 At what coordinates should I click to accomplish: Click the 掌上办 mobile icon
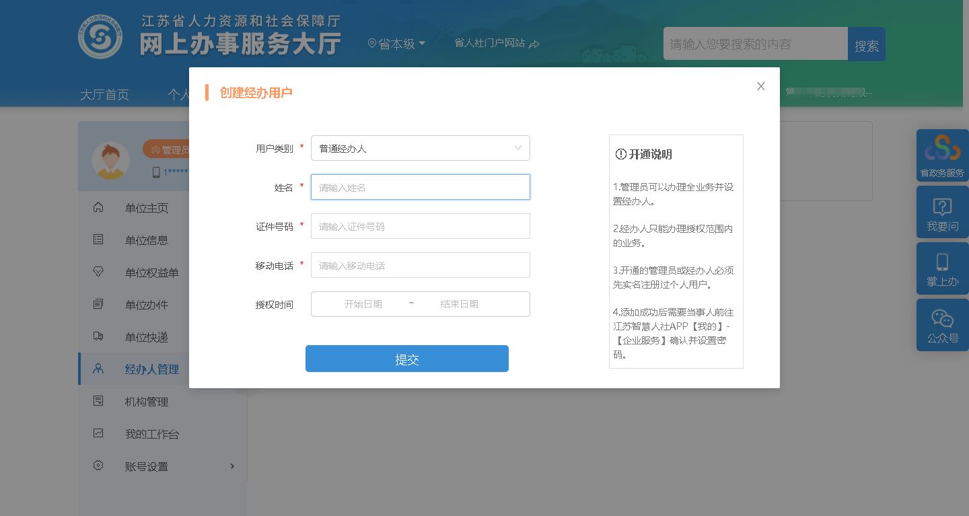click(x=942, y=262)
